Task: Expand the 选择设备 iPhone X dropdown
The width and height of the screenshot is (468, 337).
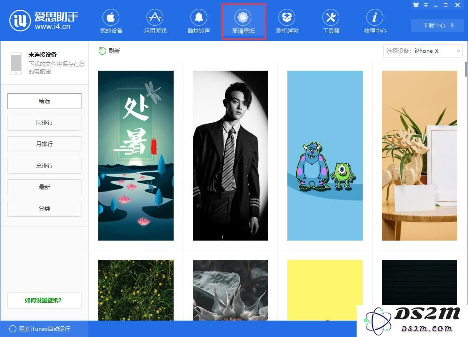Action: pyautogui.click(x=423, y=51)
